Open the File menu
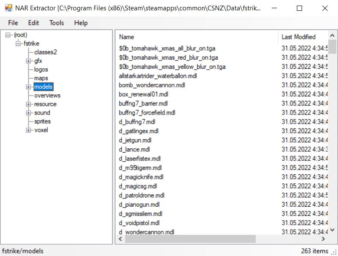Screen dimensions: 338x256 [x=13, y=23]
